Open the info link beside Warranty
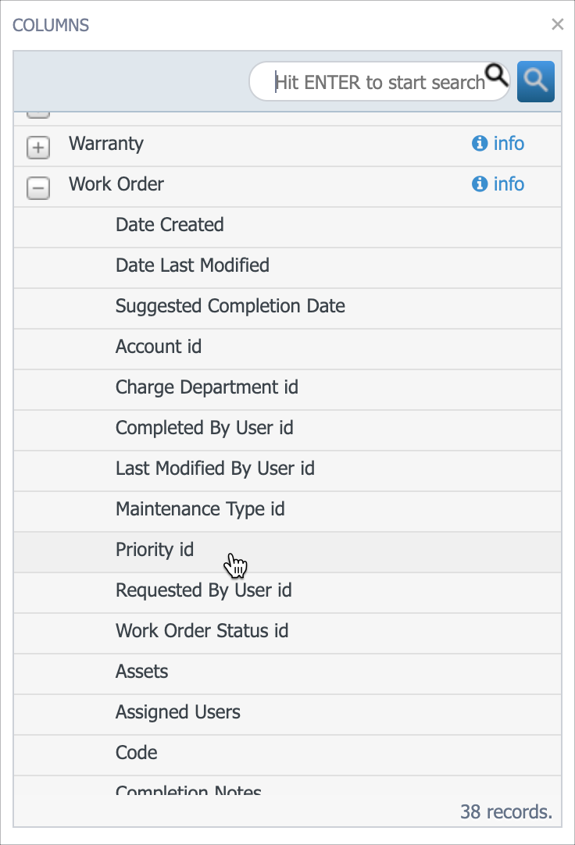Screen dimensions: 575x845 click(x=509, y=144)
